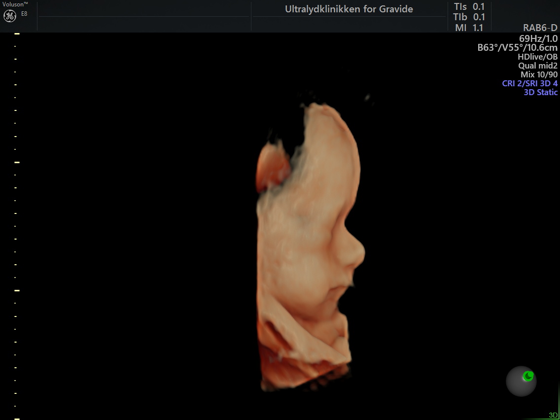
Task: Click the 3D Static label
Action: (x=540, y=93)
